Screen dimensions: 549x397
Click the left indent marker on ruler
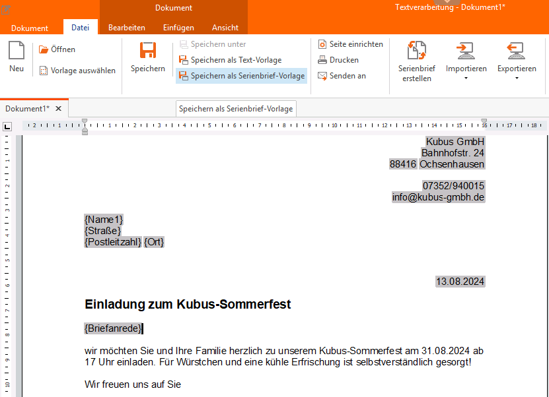pyautogui.click(x=85, y=131)
